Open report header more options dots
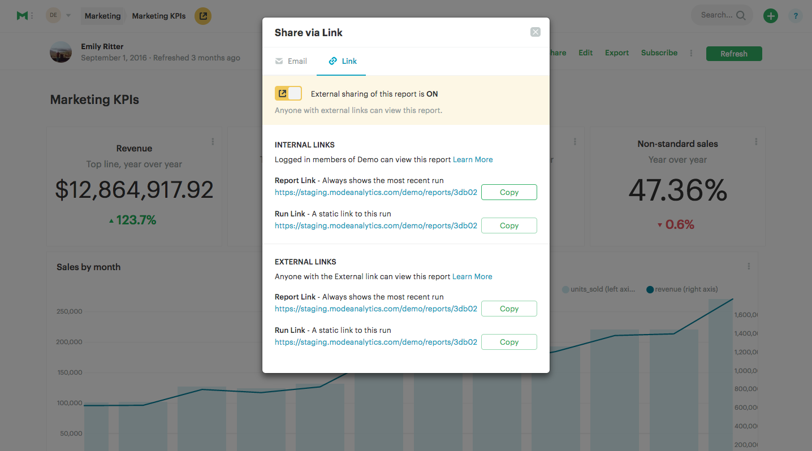812x451 pixels. pos(691,53)
